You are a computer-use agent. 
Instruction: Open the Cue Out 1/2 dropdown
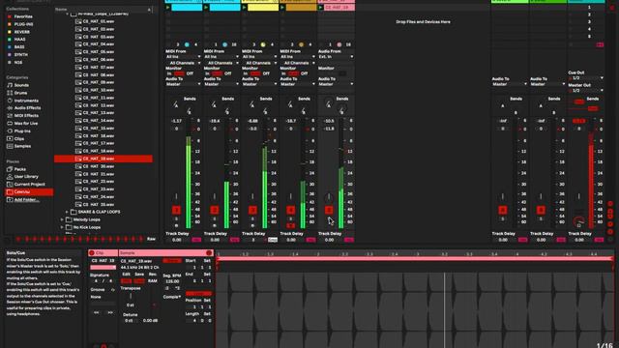585,78
